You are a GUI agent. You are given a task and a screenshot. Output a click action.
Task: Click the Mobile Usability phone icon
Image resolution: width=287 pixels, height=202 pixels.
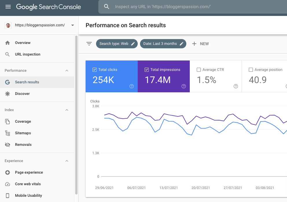(8, 196)
